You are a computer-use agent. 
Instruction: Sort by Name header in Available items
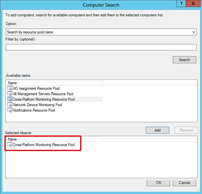click(54, 83)
